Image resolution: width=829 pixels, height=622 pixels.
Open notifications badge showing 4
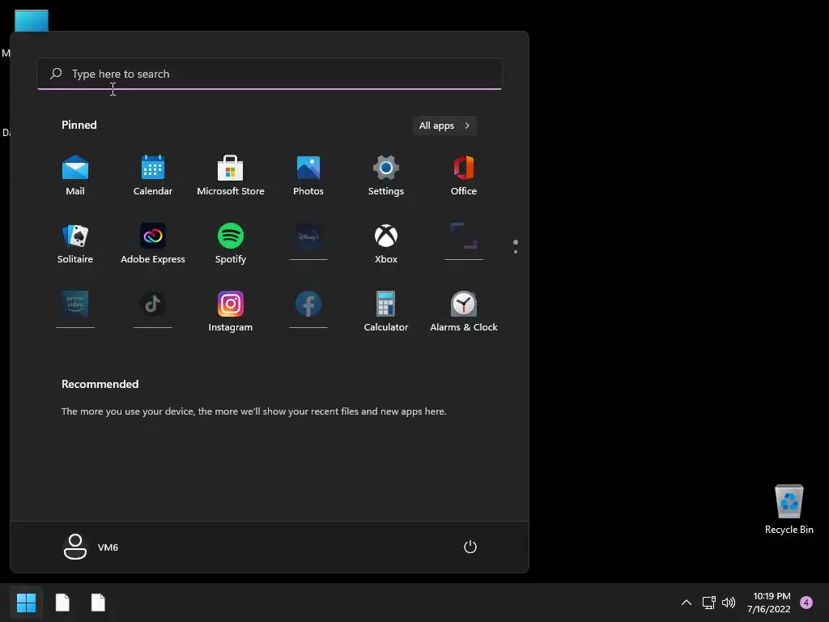[806, 603]
